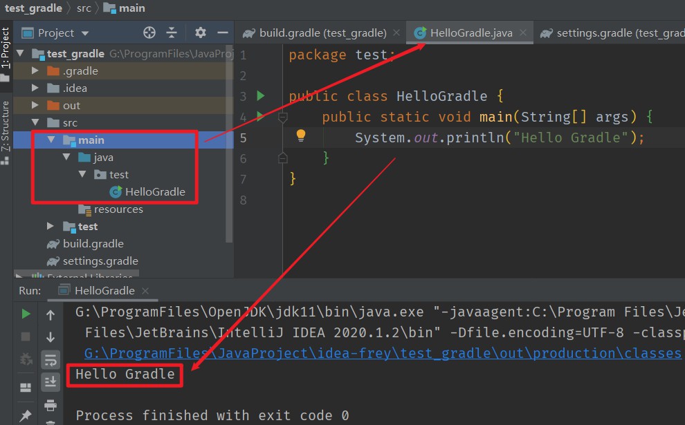
Task: Select HelloGradle file in the project tree
Action: click(x=155, y=191)
